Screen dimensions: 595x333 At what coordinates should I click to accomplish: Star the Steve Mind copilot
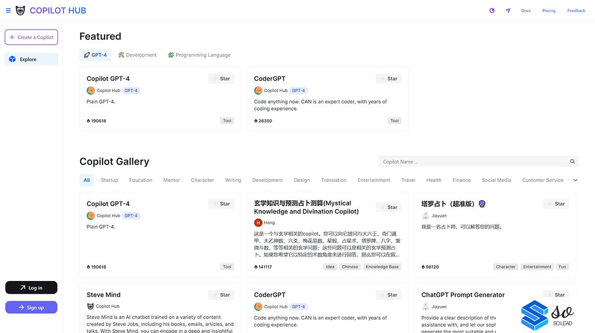pos(221,295)
